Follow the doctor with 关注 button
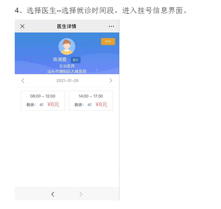 108,41
